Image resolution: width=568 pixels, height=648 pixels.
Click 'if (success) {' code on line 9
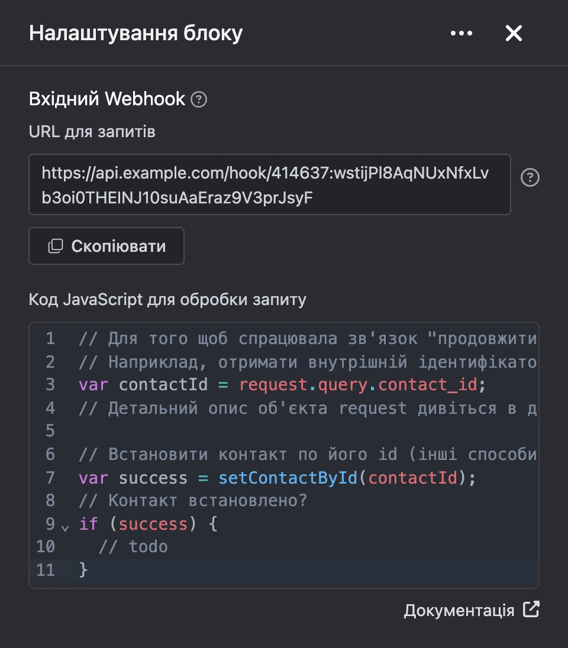coord(148,524)
